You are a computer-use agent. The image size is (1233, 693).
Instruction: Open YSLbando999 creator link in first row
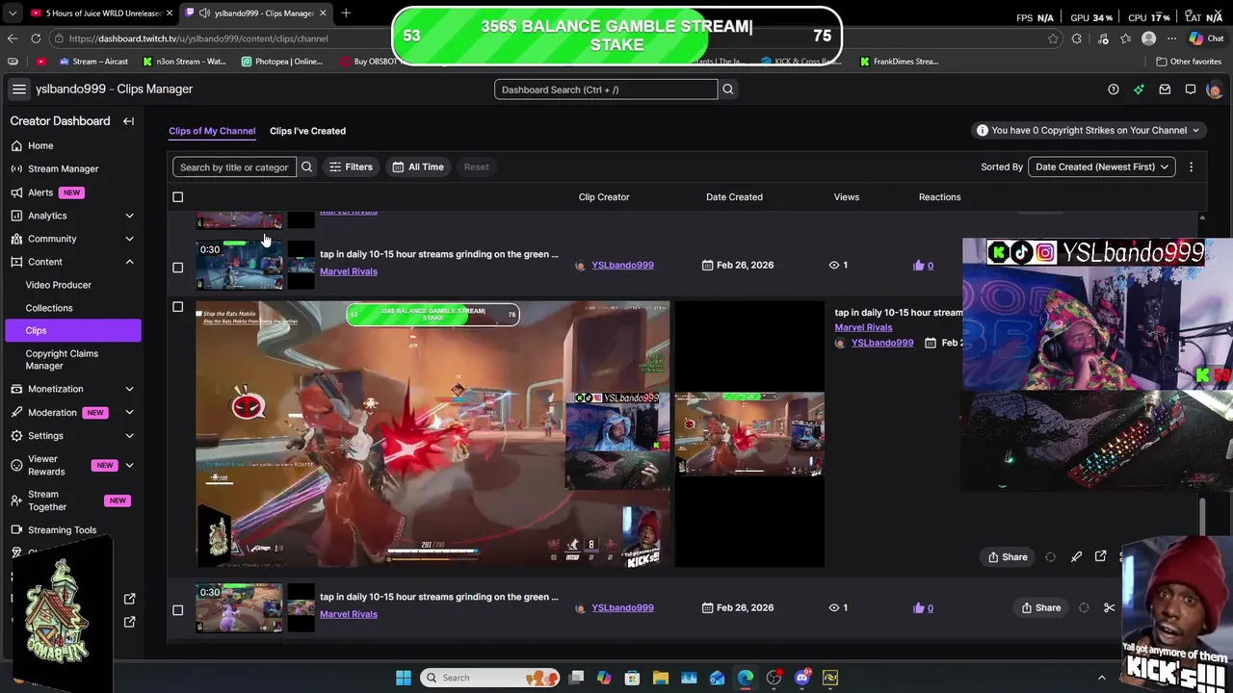(622, 265)
